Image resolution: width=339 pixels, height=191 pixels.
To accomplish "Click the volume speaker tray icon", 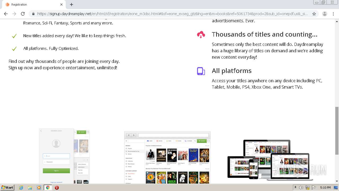I will [301, 188].
